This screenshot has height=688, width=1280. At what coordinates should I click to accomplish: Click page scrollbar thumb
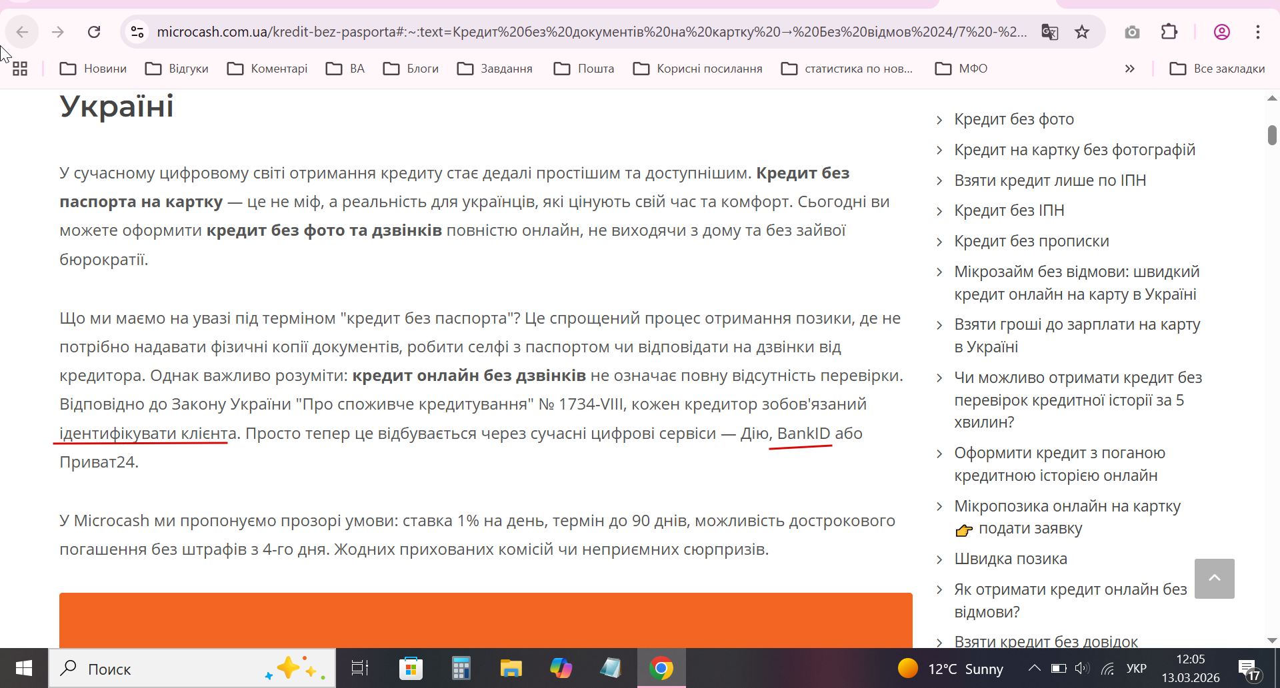pyautogui.click(x=1272, y=135)
